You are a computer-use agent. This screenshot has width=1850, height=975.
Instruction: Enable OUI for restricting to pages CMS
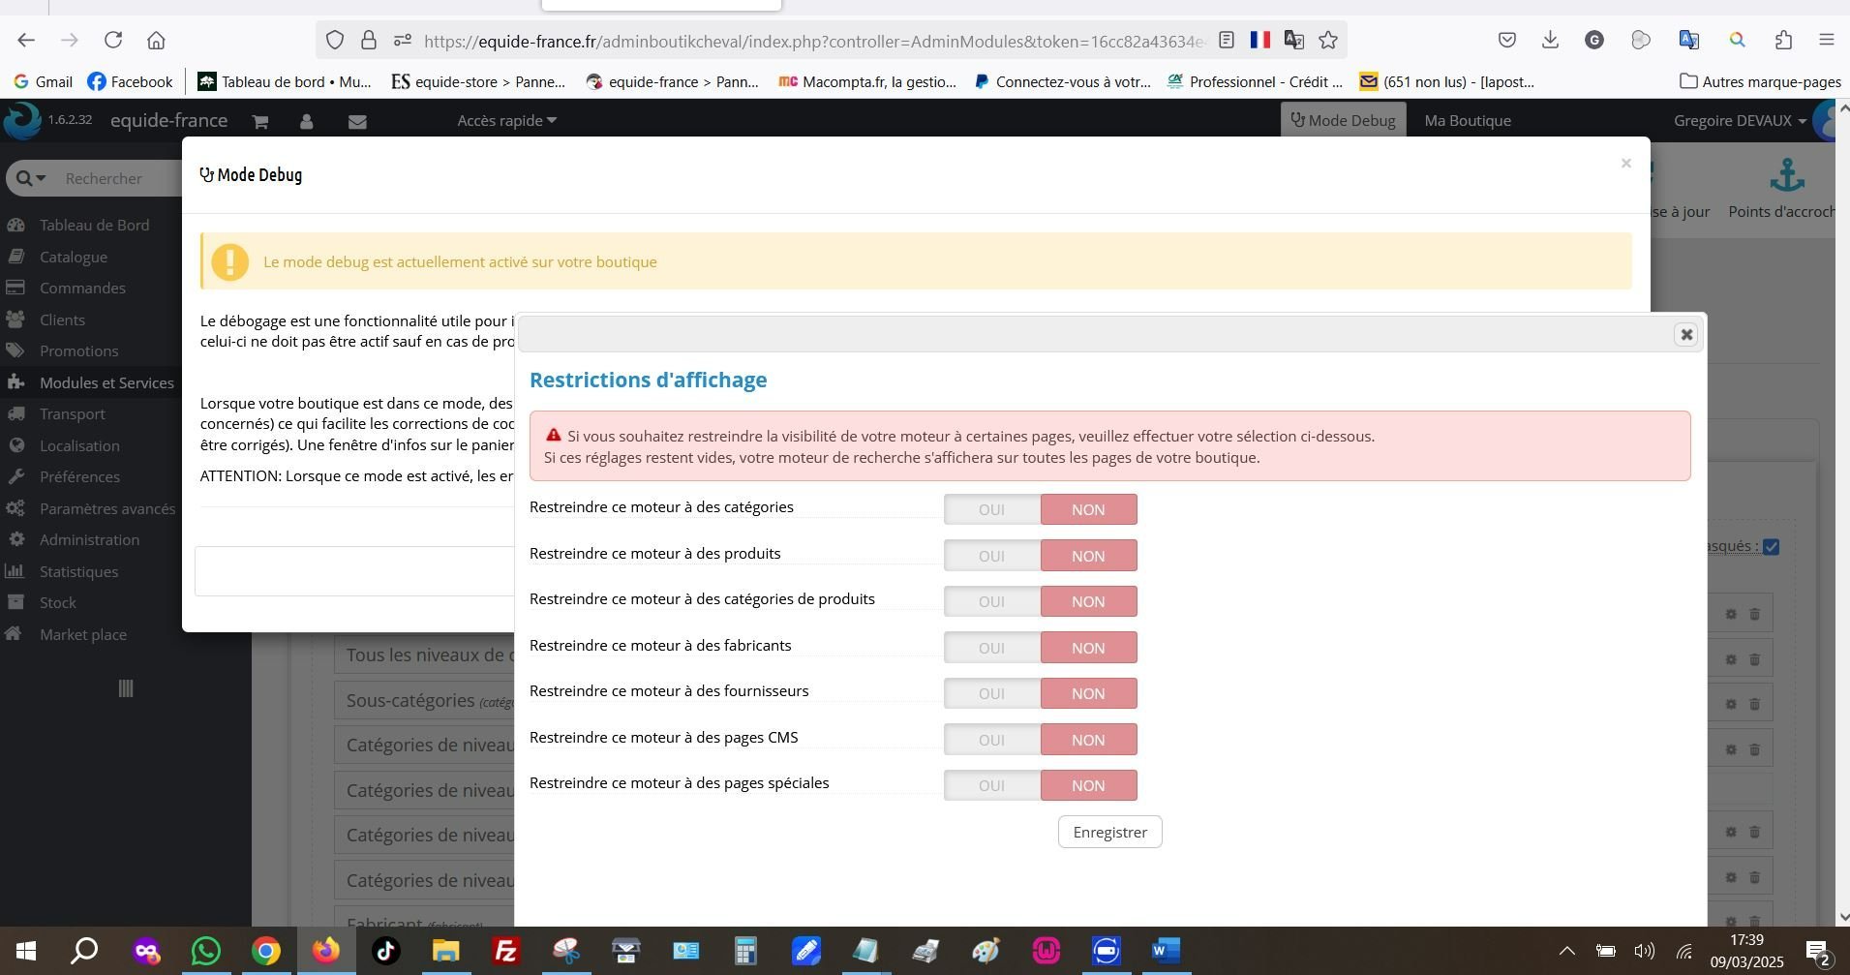(991, 740)
